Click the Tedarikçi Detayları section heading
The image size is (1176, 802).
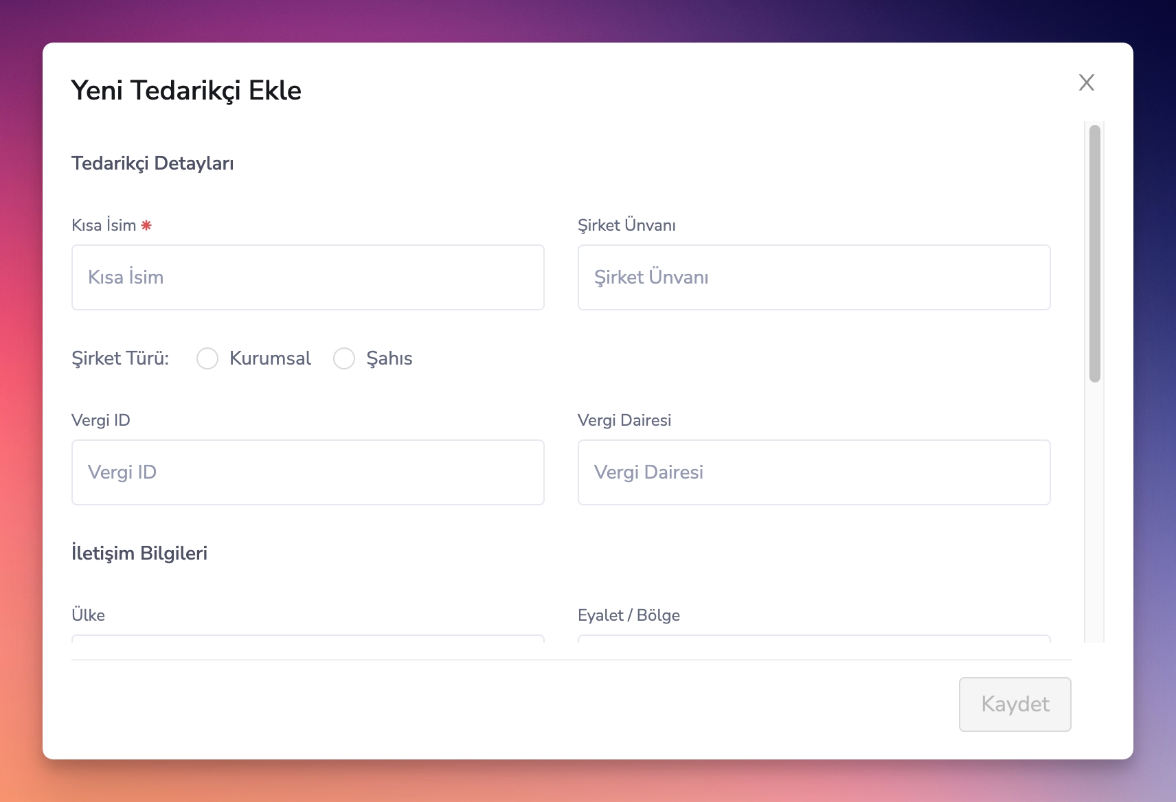pyautogui.click(x=152, y=163)
